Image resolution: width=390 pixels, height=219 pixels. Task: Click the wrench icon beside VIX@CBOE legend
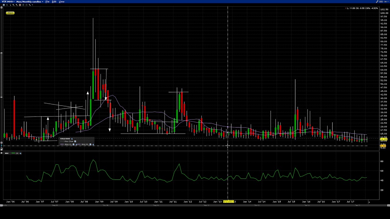pyautogui.click(x=72, y=139)
